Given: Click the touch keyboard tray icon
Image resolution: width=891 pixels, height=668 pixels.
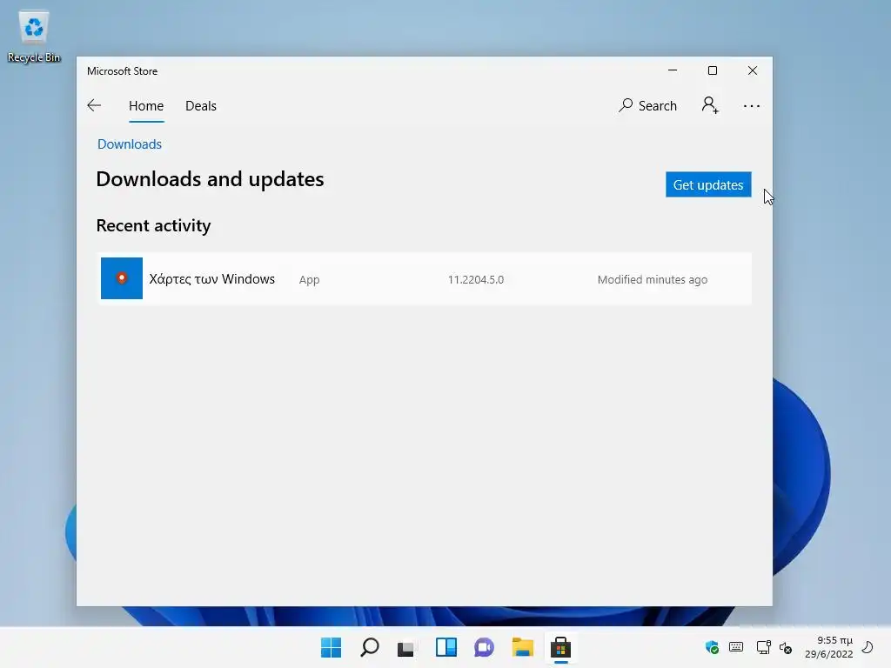Looking at the screenshot, I should 736,647.
